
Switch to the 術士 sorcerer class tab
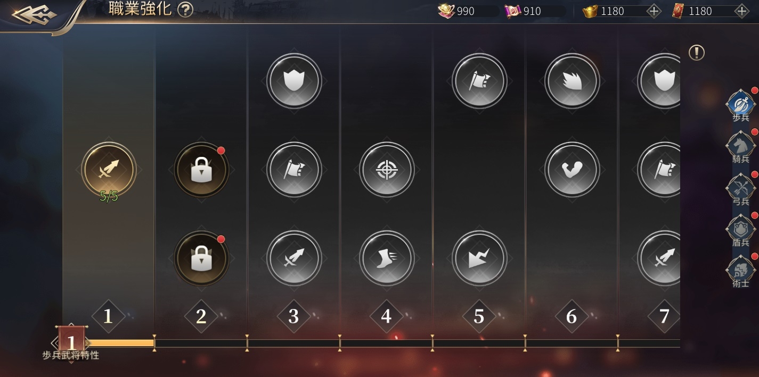741,271
